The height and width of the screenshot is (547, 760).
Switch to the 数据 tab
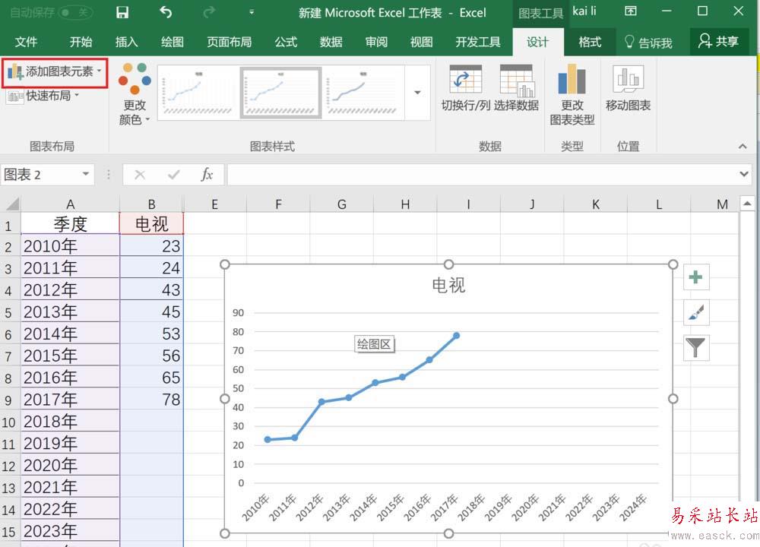(331, 42)
